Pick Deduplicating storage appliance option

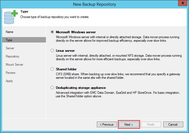pos(52,87)
